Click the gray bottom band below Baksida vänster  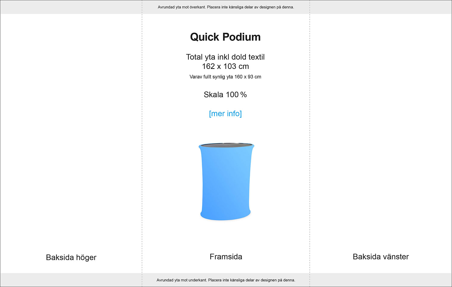(x=381, y=280)
